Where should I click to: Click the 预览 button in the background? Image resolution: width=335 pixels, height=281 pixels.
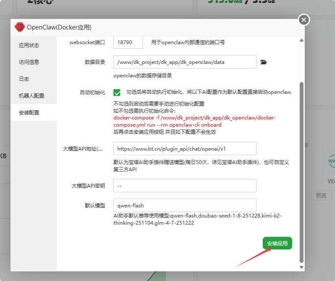[x=321, y=195]
